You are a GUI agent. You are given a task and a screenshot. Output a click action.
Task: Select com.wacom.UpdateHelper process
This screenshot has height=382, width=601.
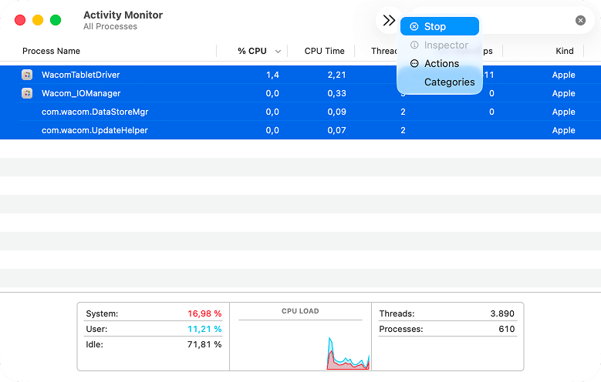point(301,130)
